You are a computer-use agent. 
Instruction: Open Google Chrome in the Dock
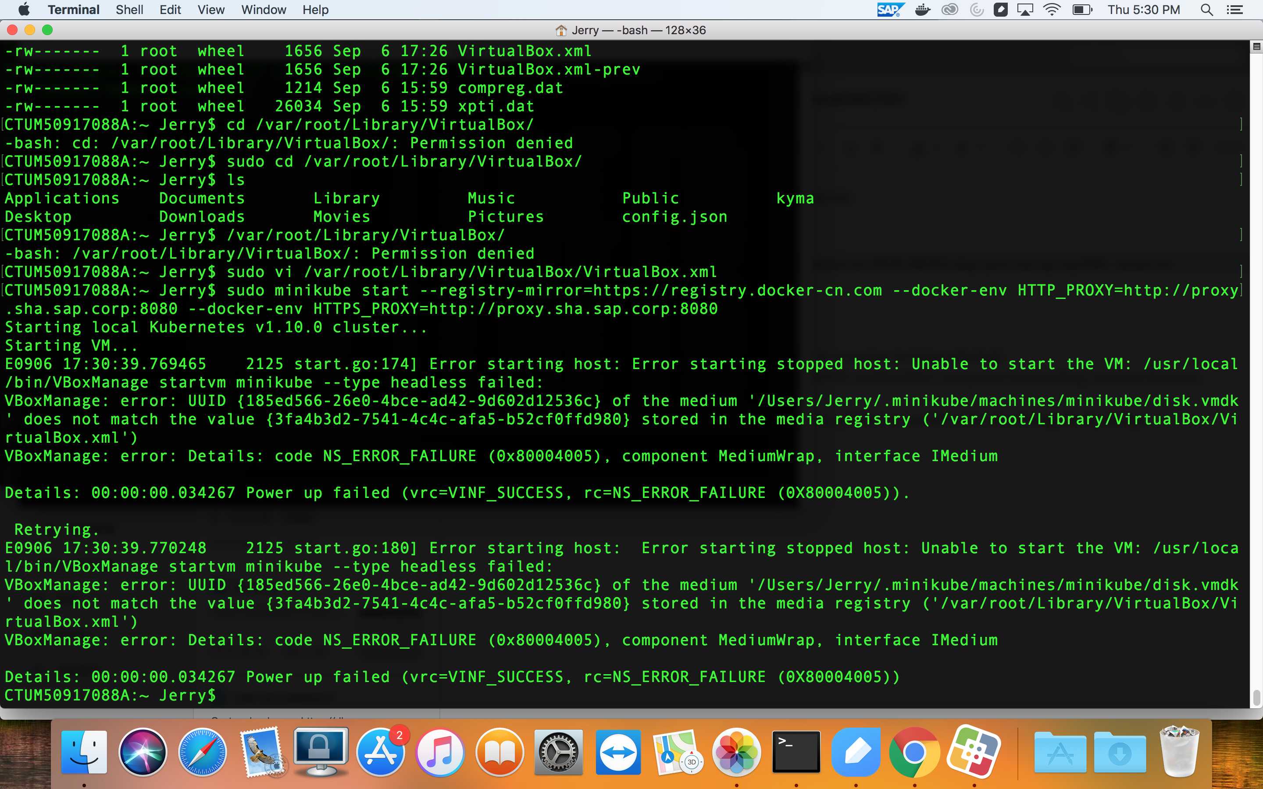click(914, 752)
